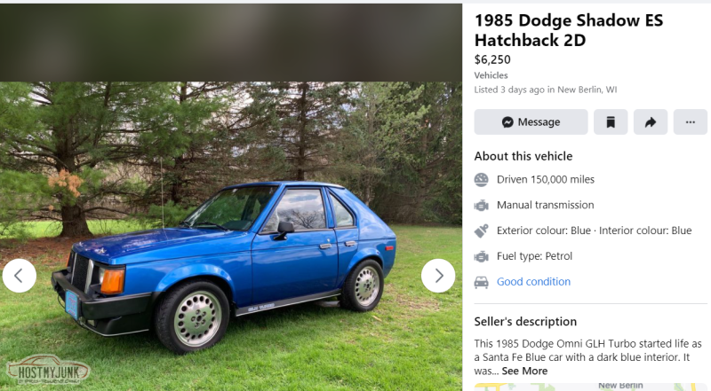This screenshot has height=391, width=711.
Task: Select the 1985 Dodge Shadow ES title
Action: click(x=569, y=30)
